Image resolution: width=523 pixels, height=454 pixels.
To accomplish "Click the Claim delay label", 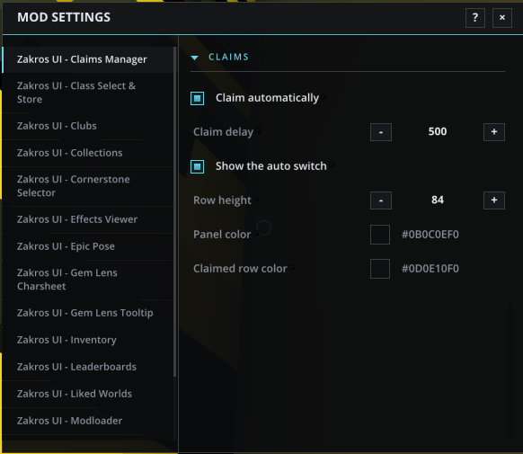I will (x=223, y=132).
